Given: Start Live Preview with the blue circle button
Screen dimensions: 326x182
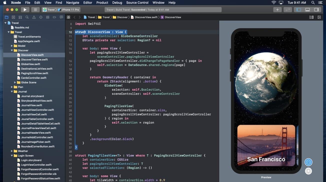Looking at the screenshot, I should coord(308,162).
